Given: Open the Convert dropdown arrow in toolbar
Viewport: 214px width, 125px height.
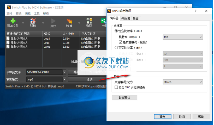Looking at the screenshot, I should [79, 23].
